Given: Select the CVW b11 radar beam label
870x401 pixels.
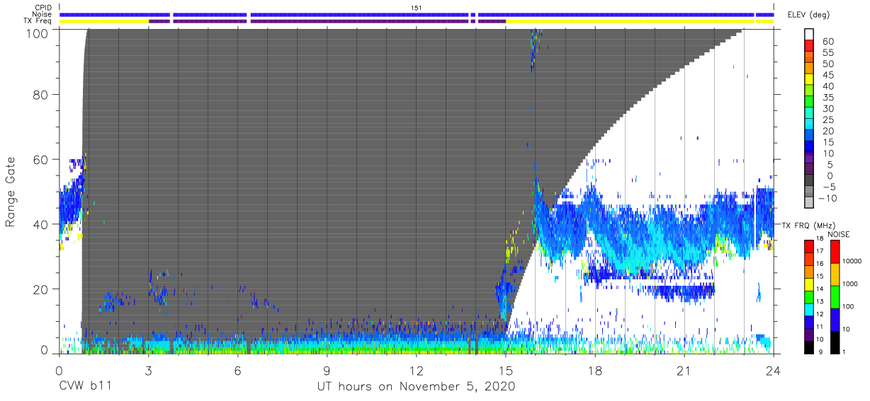Looking at the screenshot, I should click(86, 387).
